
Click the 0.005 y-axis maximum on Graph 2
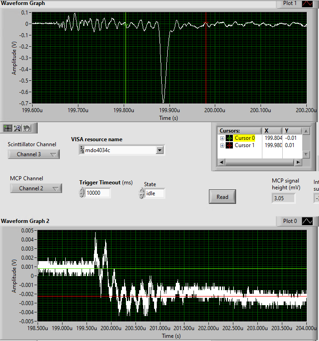click(x=27, y=231)
